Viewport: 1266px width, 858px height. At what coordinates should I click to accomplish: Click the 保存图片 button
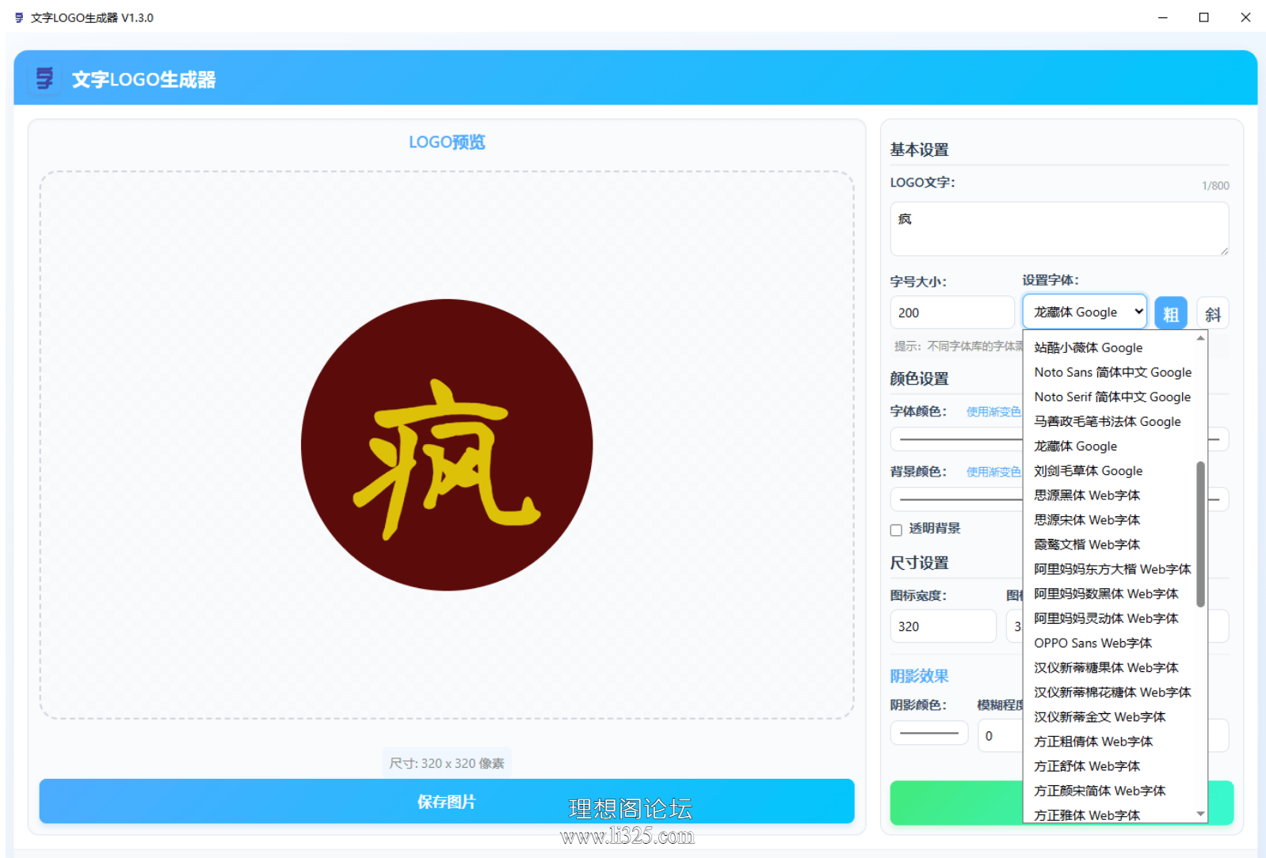[x=447, y=801]
